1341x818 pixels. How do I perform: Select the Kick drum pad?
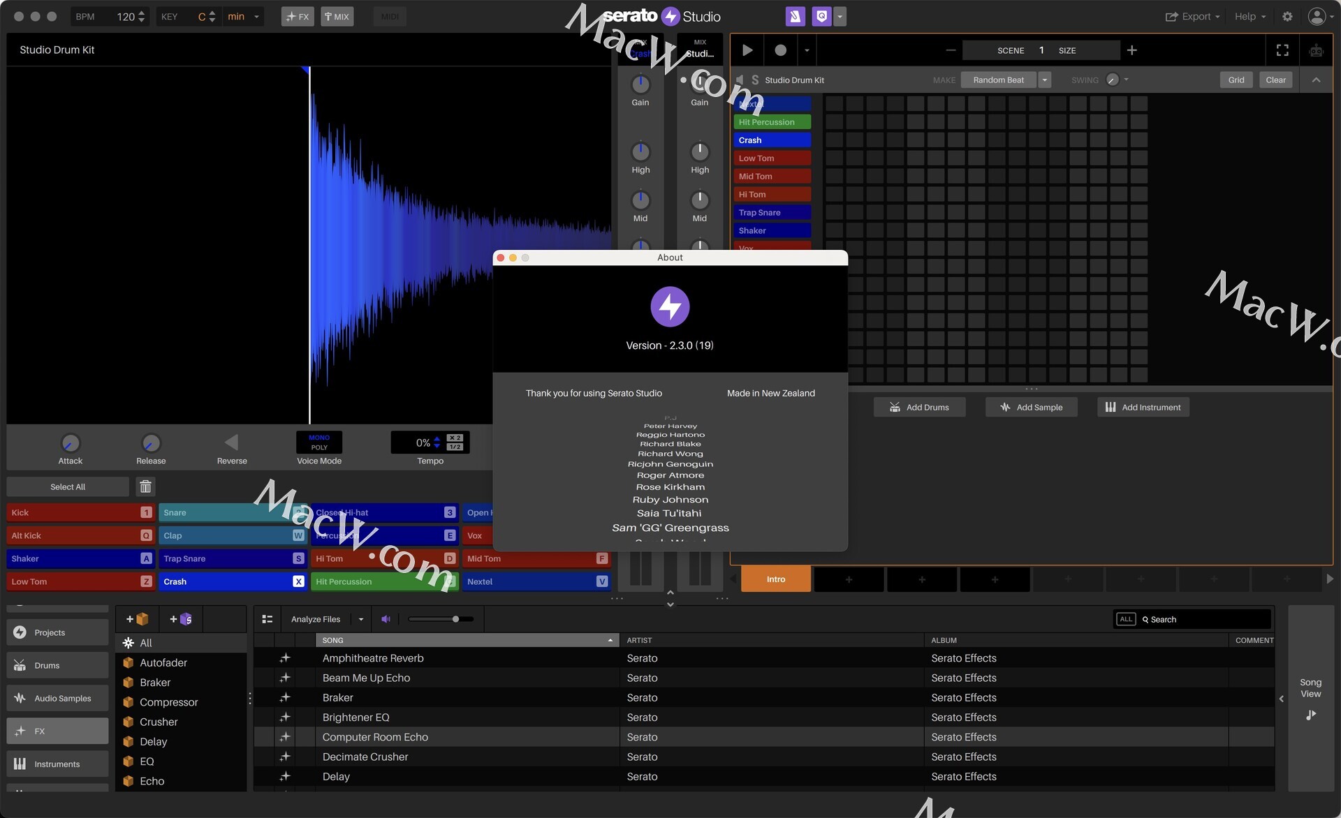click(80, 513)
